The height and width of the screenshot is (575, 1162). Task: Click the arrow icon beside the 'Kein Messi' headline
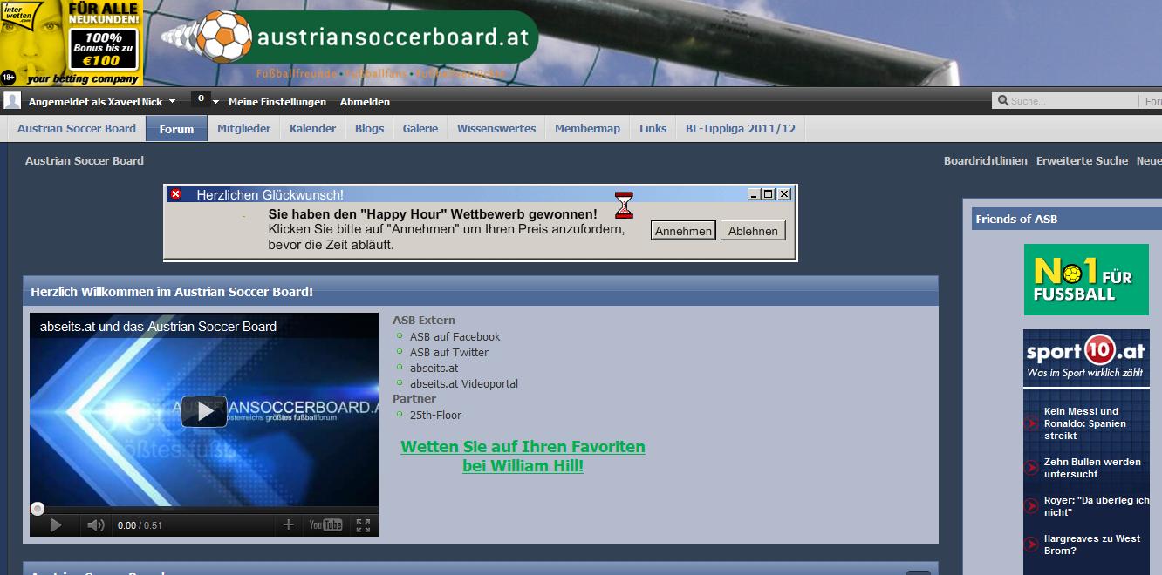coord(1031,423)
